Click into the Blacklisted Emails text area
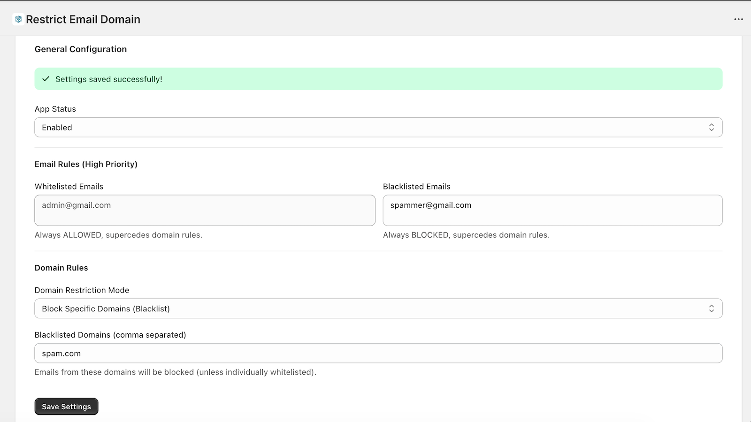Viewport: 751px width, 422px height. (552, 211)
